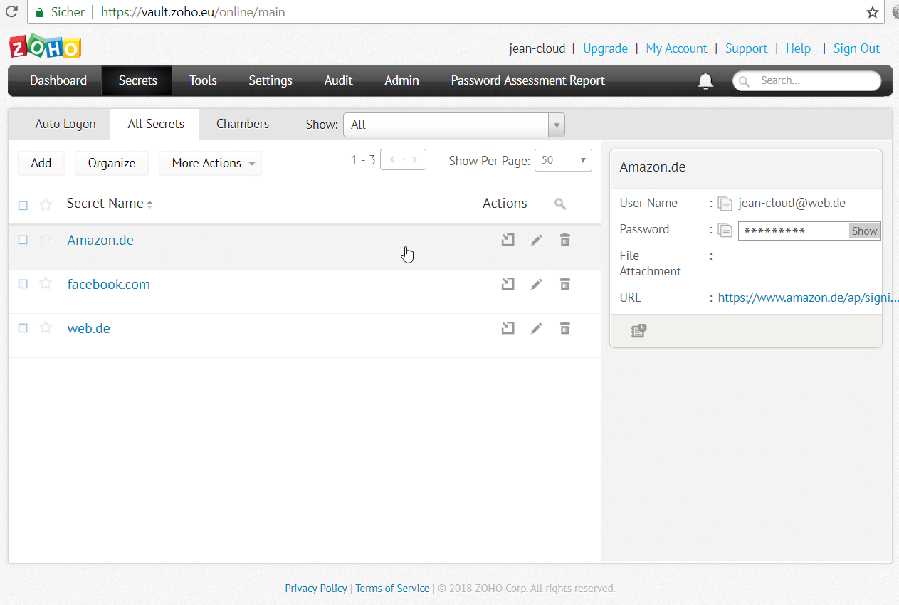Image resolution: width=899 pixels, height=605 pixels.
Task: Star the web.de secret as favorite
Action: [x=46, y=328]
